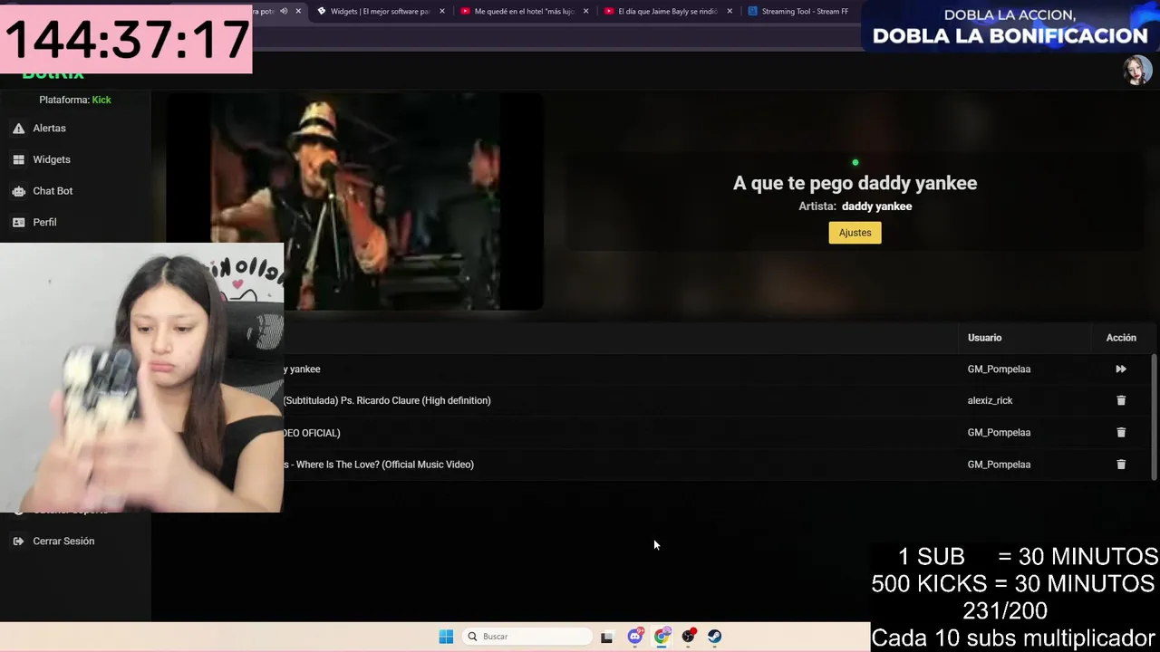Open Chrome from the taskbar
This screenshot has width=1160, height=652.
(x=662, y=637)
